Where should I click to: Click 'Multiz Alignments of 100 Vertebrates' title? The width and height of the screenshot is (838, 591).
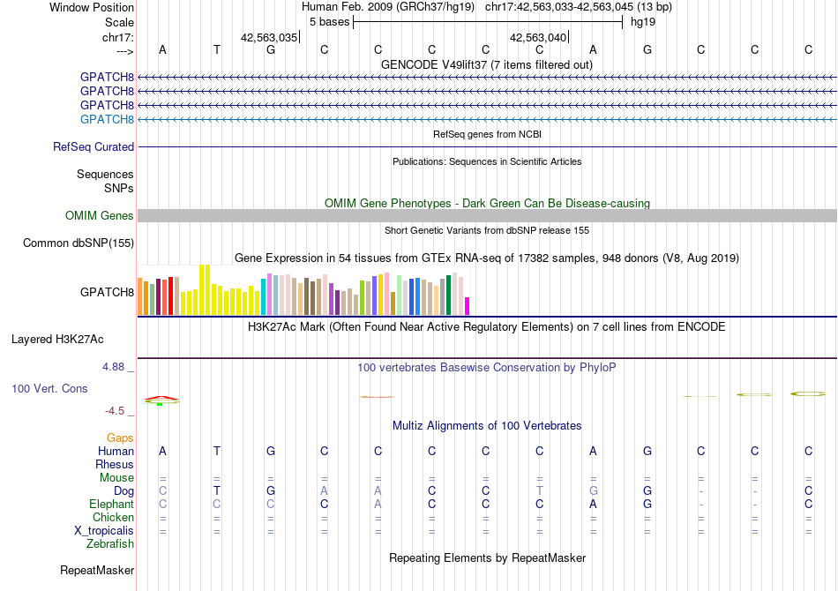point(487,425)
